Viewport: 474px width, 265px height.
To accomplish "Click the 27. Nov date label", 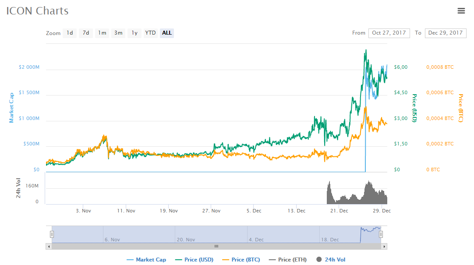I will coord(211,211).
